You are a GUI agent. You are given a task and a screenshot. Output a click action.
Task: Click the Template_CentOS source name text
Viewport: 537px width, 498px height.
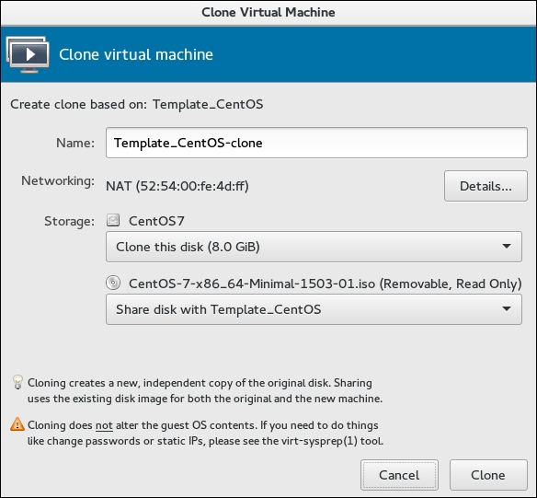(208, 104)
